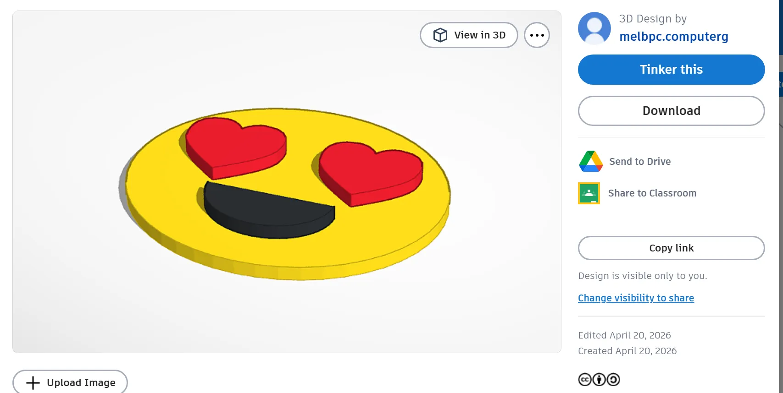Click the Google Classroom icon

(589, 193)
